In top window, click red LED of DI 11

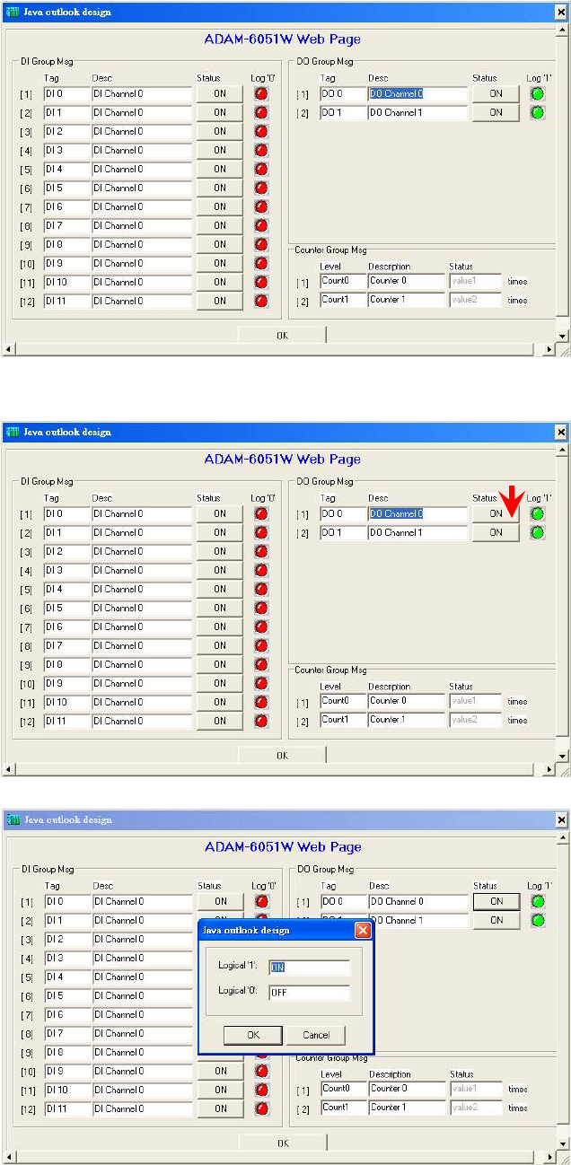click(261, 301)
